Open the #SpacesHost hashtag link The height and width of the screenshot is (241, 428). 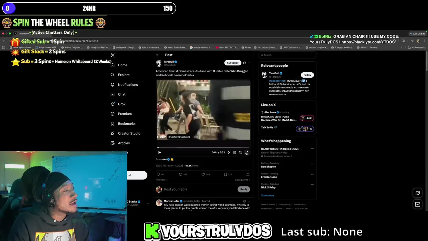(x=277, y=81)
